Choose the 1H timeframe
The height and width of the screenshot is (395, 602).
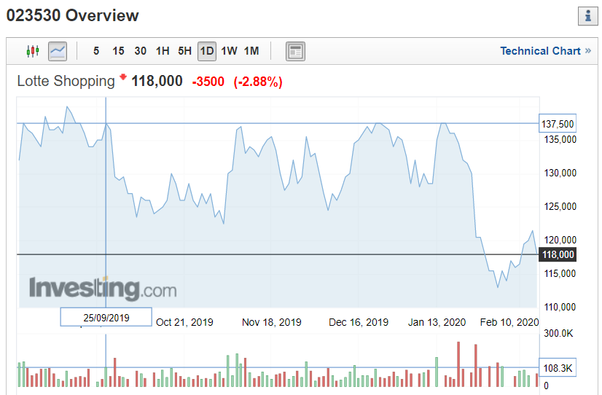163,51
